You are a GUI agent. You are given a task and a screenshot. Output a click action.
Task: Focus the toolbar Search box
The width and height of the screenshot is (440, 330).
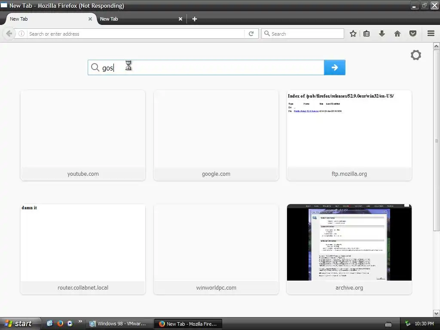pyautogui.click(x=302, y=34)
